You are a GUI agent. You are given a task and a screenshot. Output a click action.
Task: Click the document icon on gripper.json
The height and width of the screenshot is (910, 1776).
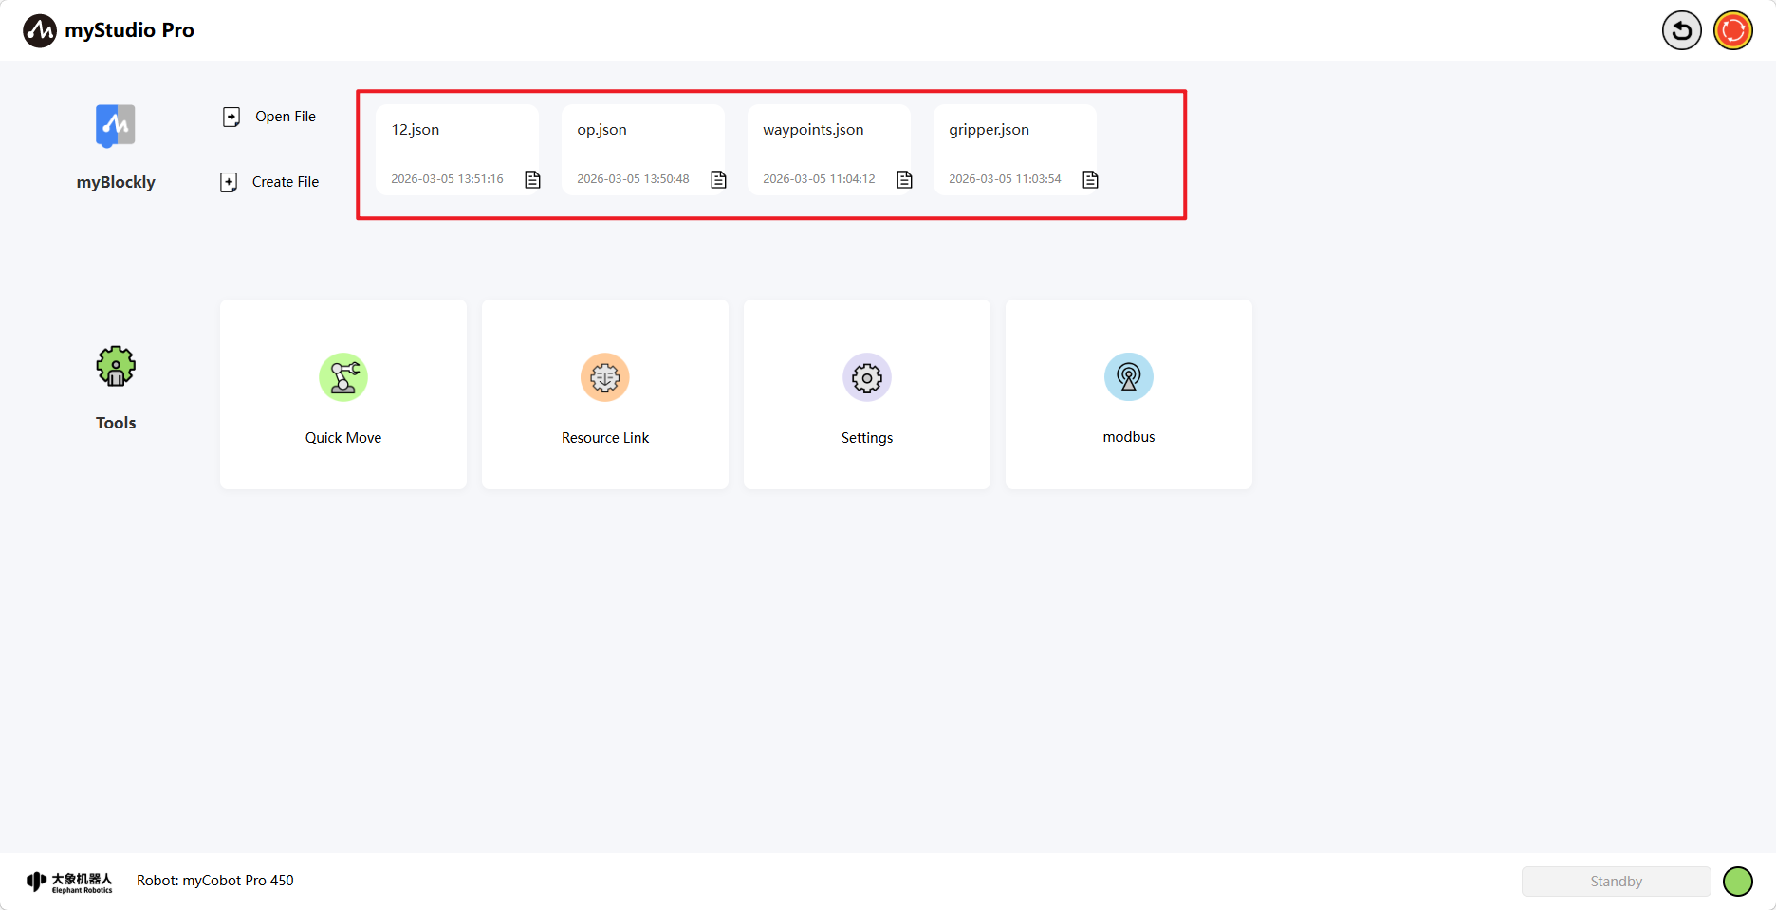click(1091, 179)
